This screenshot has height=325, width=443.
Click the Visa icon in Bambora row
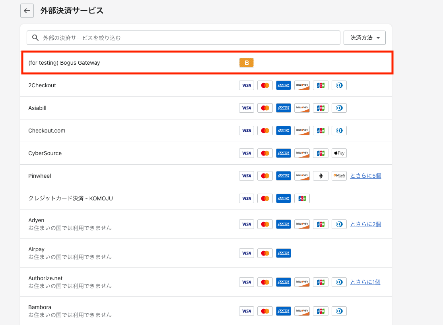click(247, 311)
